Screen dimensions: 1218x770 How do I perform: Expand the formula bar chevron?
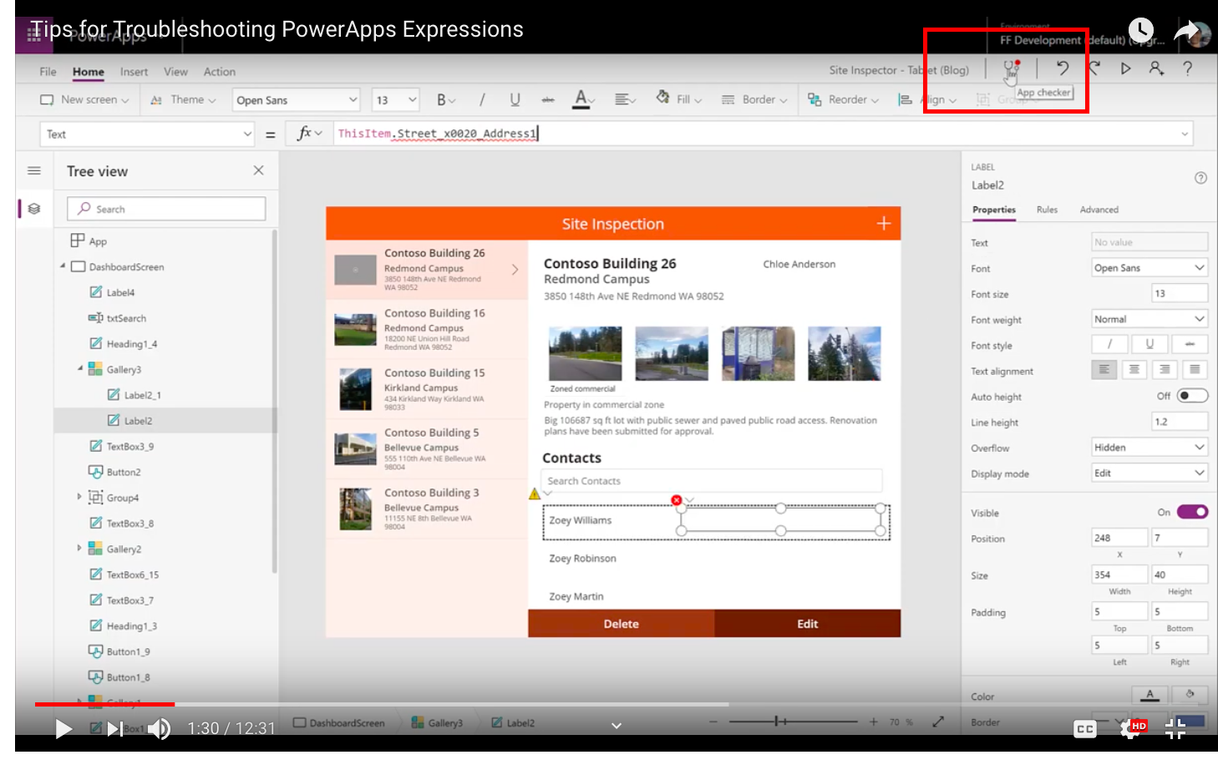click(x=1185, y=134)
